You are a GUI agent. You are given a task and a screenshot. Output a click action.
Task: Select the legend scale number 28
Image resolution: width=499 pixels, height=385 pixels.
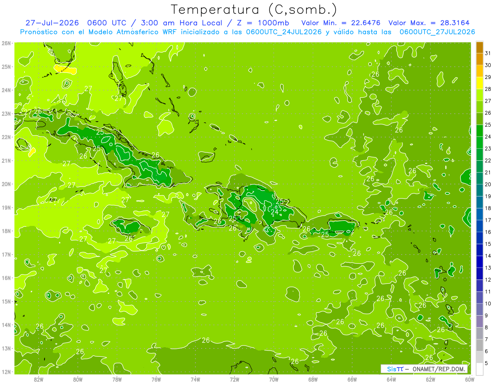(488, 89)
